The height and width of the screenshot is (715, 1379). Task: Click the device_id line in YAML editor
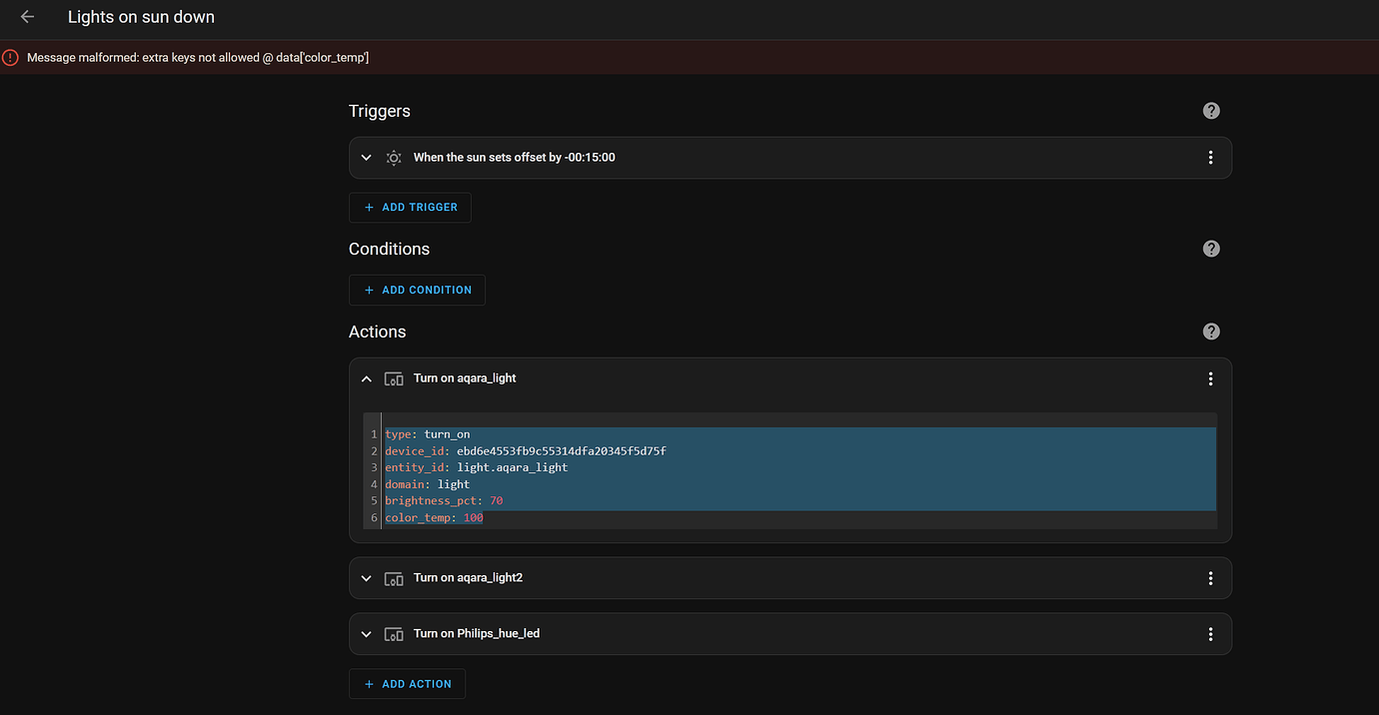point(526,451)
